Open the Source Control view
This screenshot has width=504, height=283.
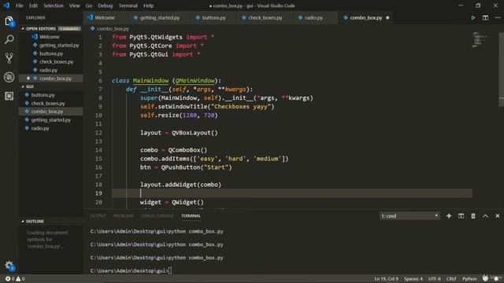(x=9, y=58)
